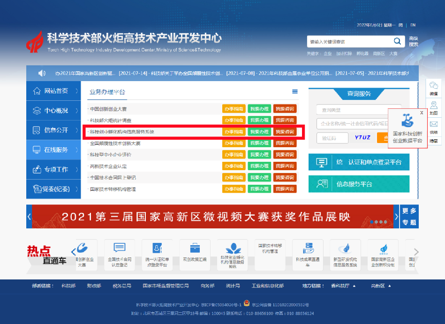This screenshot has width=445, height=324.
Task: Open 双创政策汇编 briefcase shortcut
Action: pos(195,255)
